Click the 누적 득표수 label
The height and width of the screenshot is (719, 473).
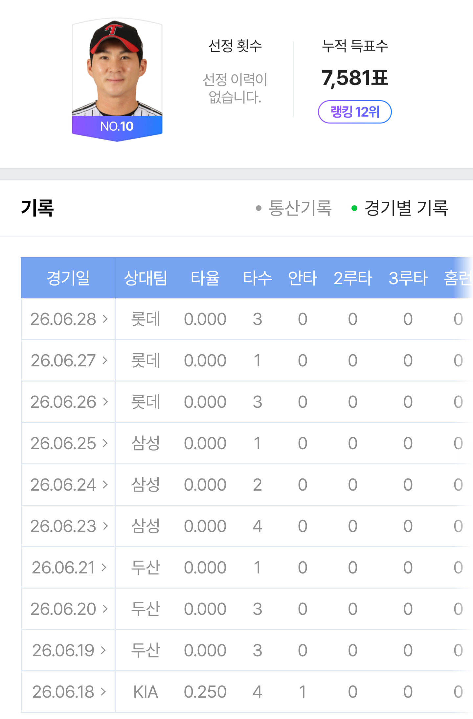355,46
